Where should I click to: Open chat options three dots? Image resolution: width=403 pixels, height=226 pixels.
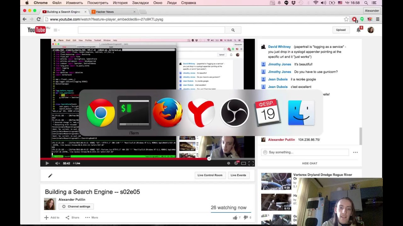[x=355, y=152]
